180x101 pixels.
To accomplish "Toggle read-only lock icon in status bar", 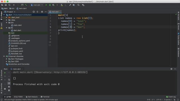I will (174, 100).
